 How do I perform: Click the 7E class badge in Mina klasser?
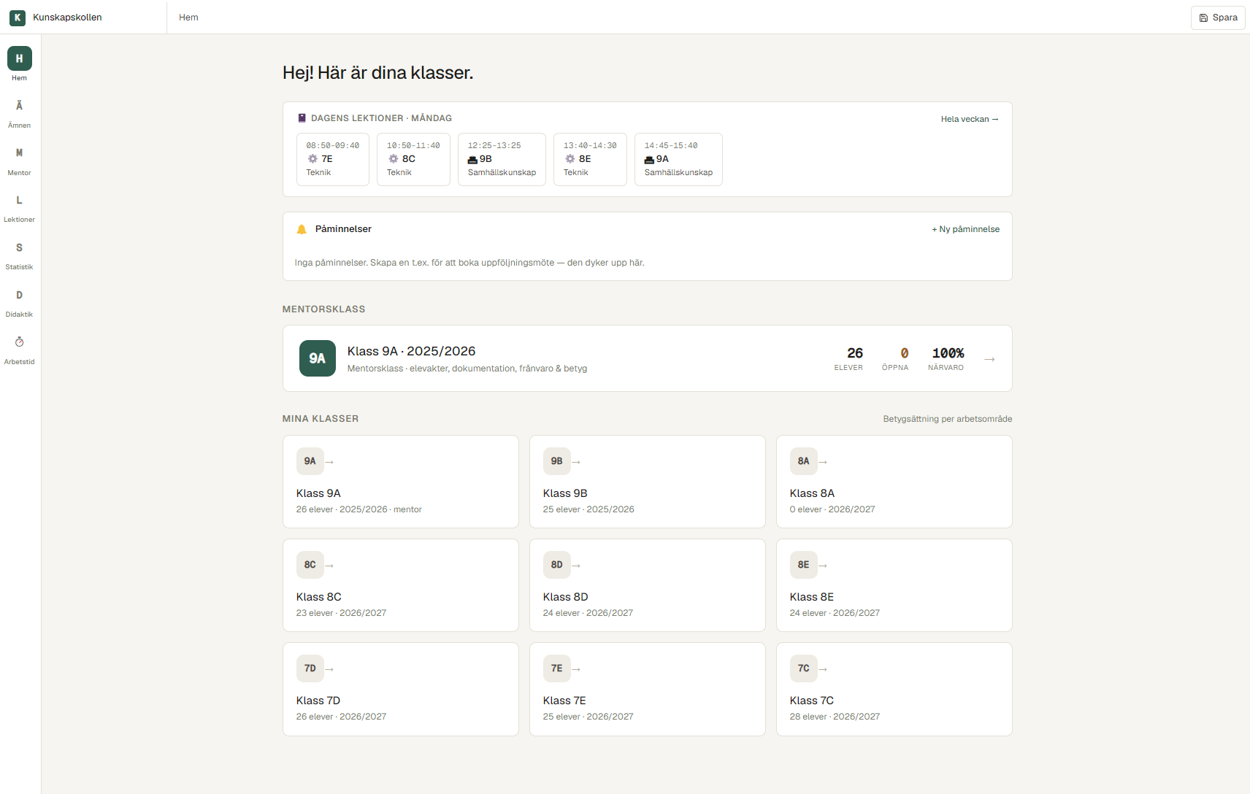click(x=557, y=668)
